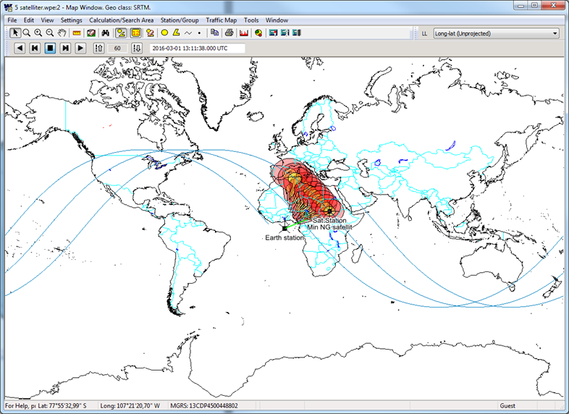
Task: Play the simulation forward
Action: (x=80, y=48)
